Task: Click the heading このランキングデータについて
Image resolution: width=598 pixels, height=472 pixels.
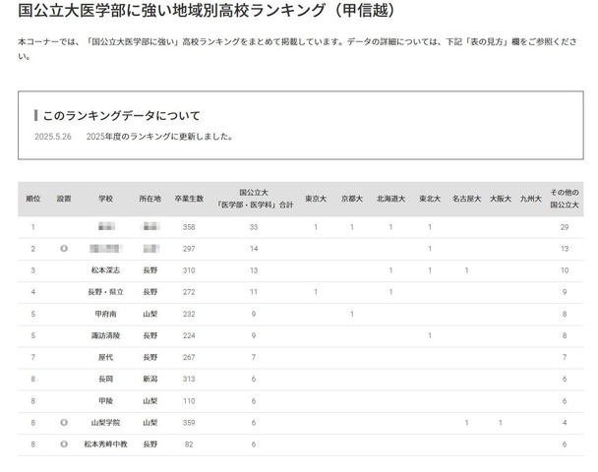Action: pyautogui.click(x=122, y=115)
